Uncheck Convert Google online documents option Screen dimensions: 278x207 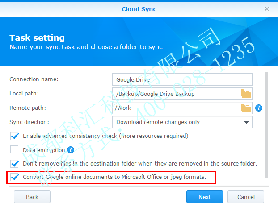[14, 178]
